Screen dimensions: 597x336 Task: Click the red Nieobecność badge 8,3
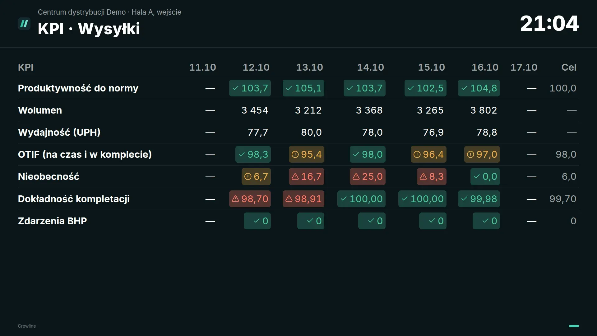pos(432,176)
